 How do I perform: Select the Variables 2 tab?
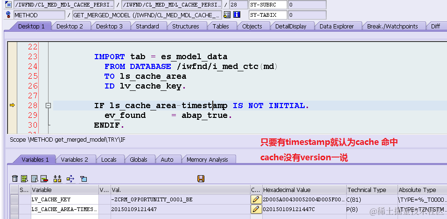tap(74, 159)
